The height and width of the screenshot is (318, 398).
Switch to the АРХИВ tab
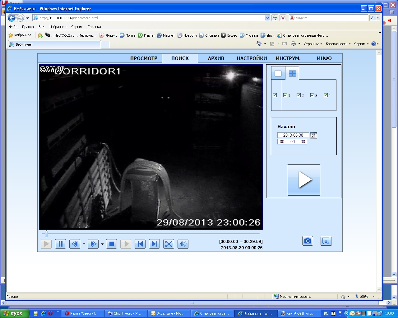point(216,58)
